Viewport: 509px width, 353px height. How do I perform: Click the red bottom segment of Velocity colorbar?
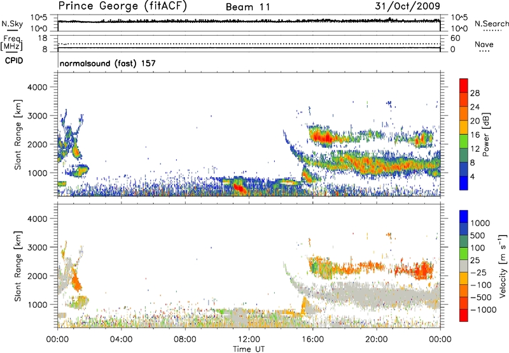464,315
